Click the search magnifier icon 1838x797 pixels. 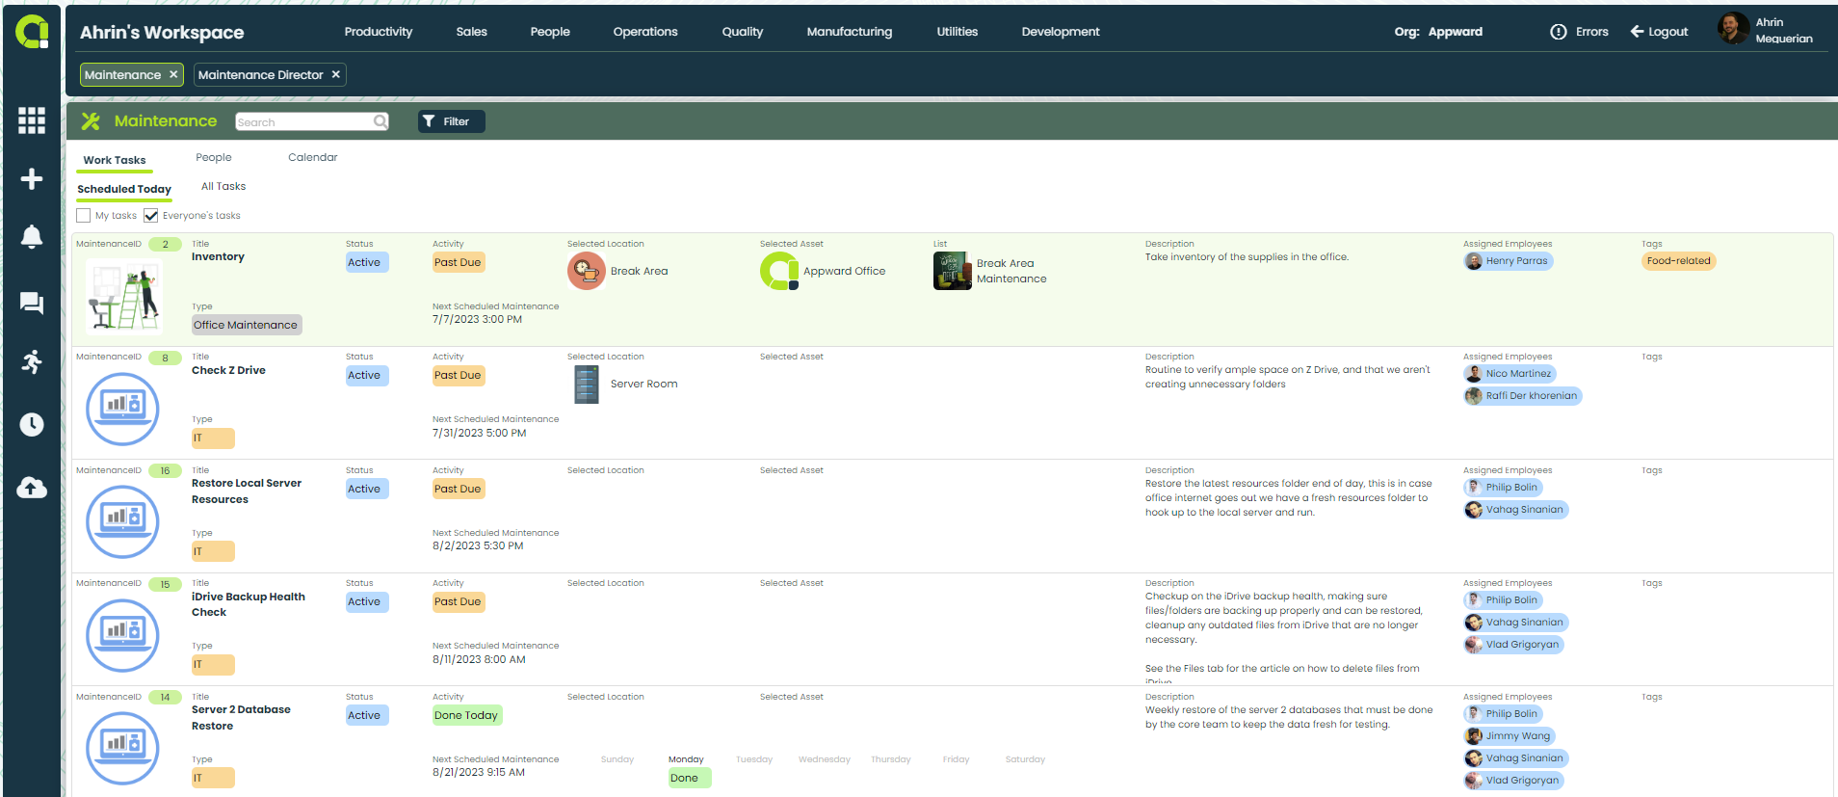[381, 121]
